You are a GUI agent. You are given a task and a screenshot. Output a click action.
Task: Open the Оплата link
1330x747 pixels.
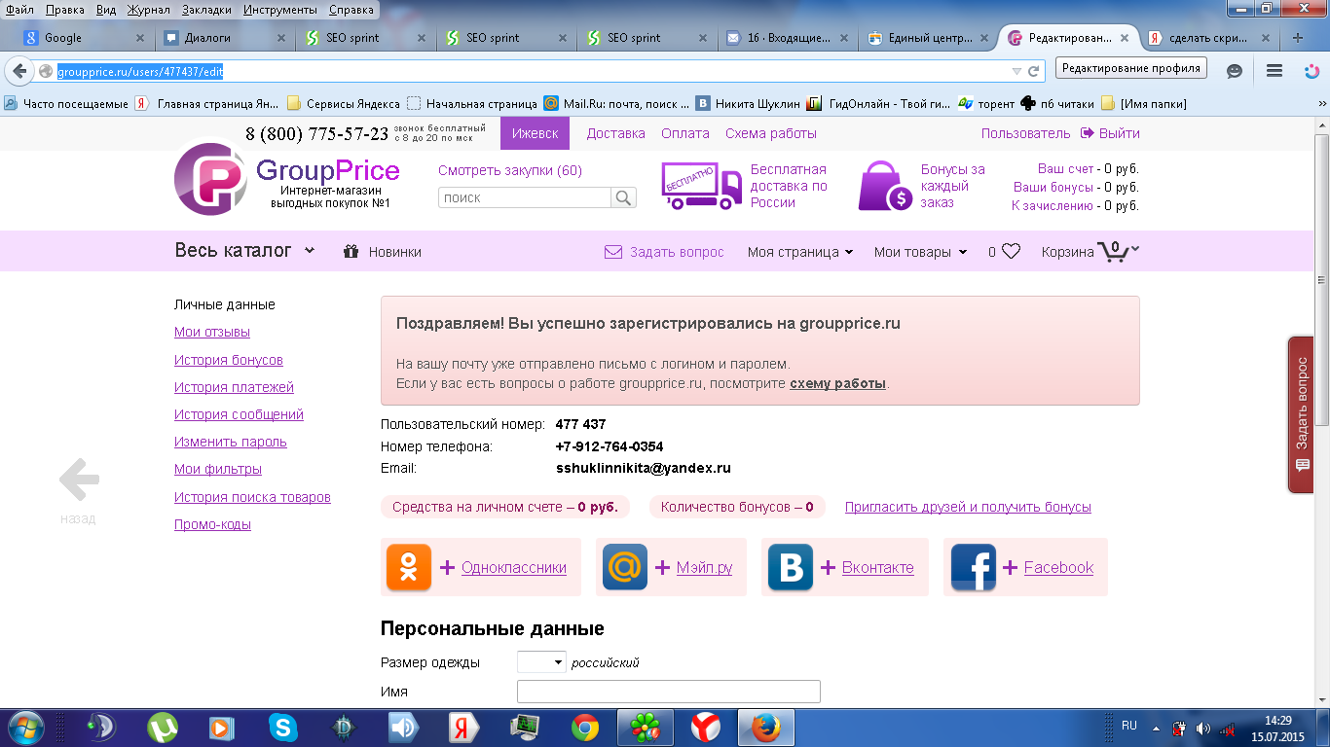click(x=685, y=133)
